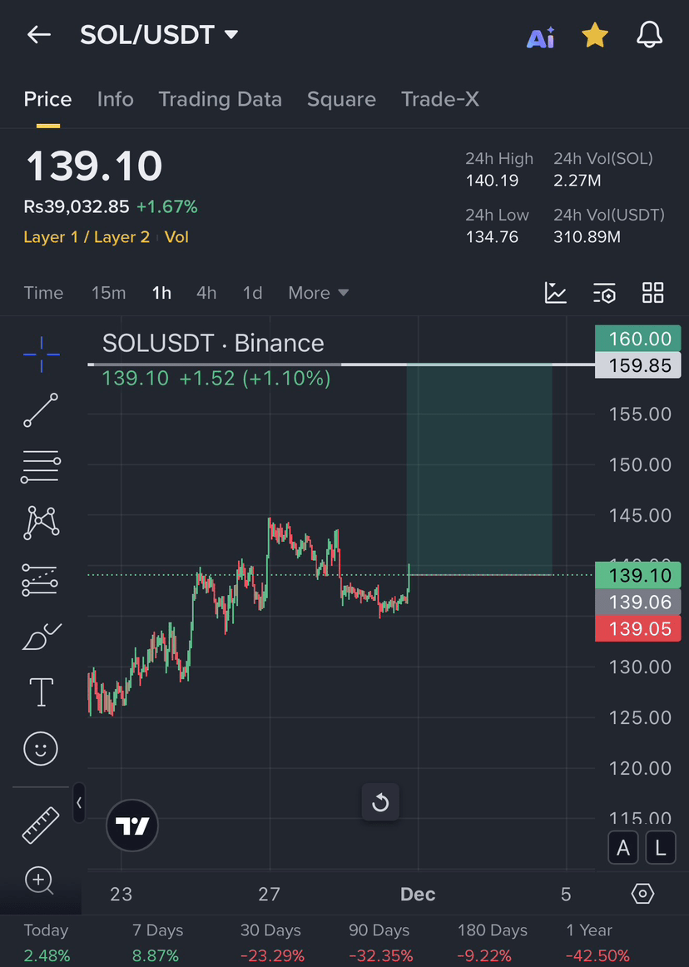Open the Trade-X tab
Viewport: 689px width, 967px height.
click(440, 99)
